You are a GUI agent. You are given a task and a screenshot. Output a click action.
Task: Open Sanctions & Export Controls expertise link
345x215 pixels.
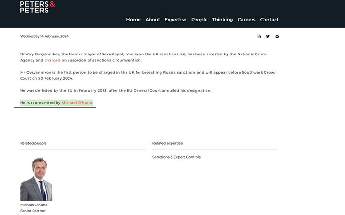coord(176,157)
